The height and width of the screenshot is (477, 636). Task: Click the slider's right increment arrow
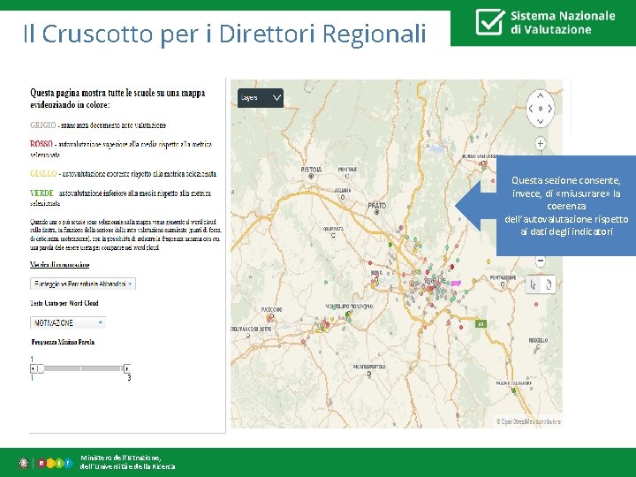pyautogui.click(x=127, y=368)
